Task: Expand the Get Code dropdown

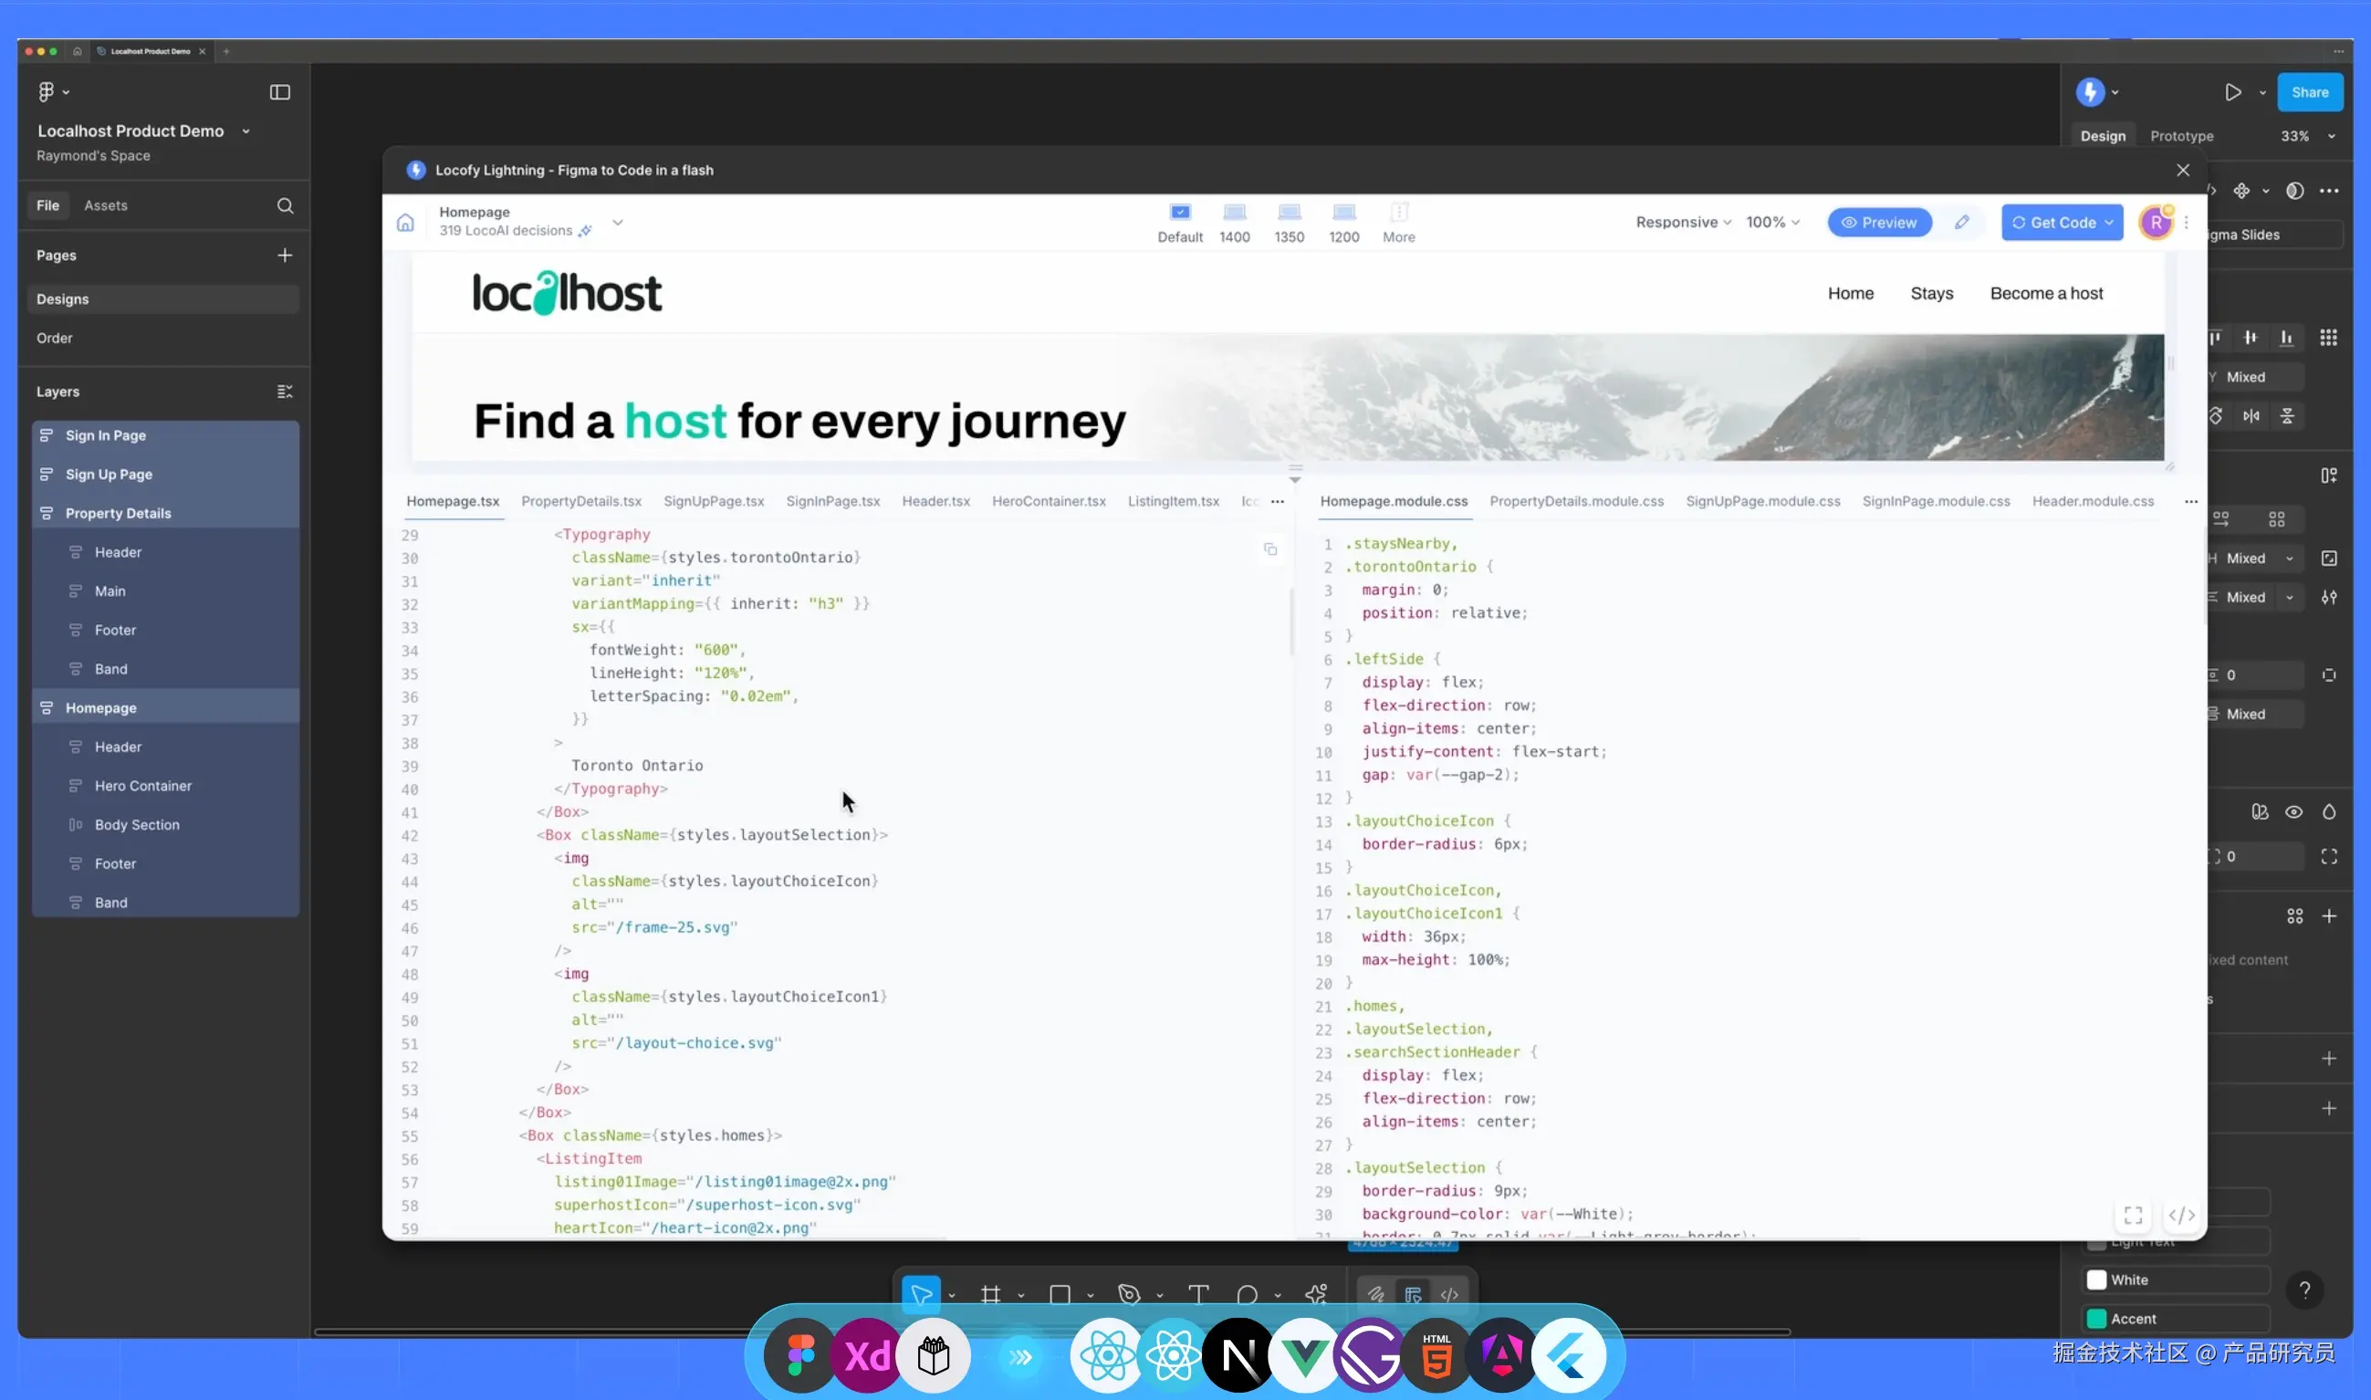Action: point(2109,223)
